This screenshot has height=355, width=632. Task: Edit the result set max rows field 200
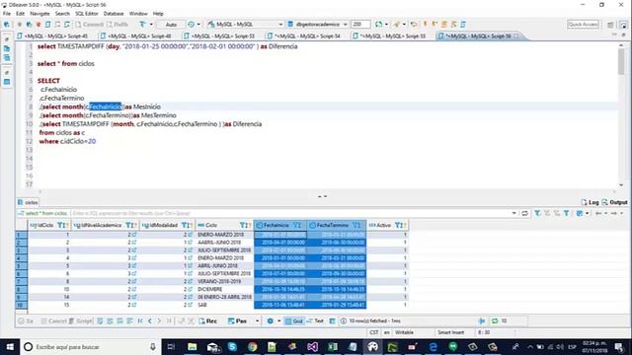(360, 25)
